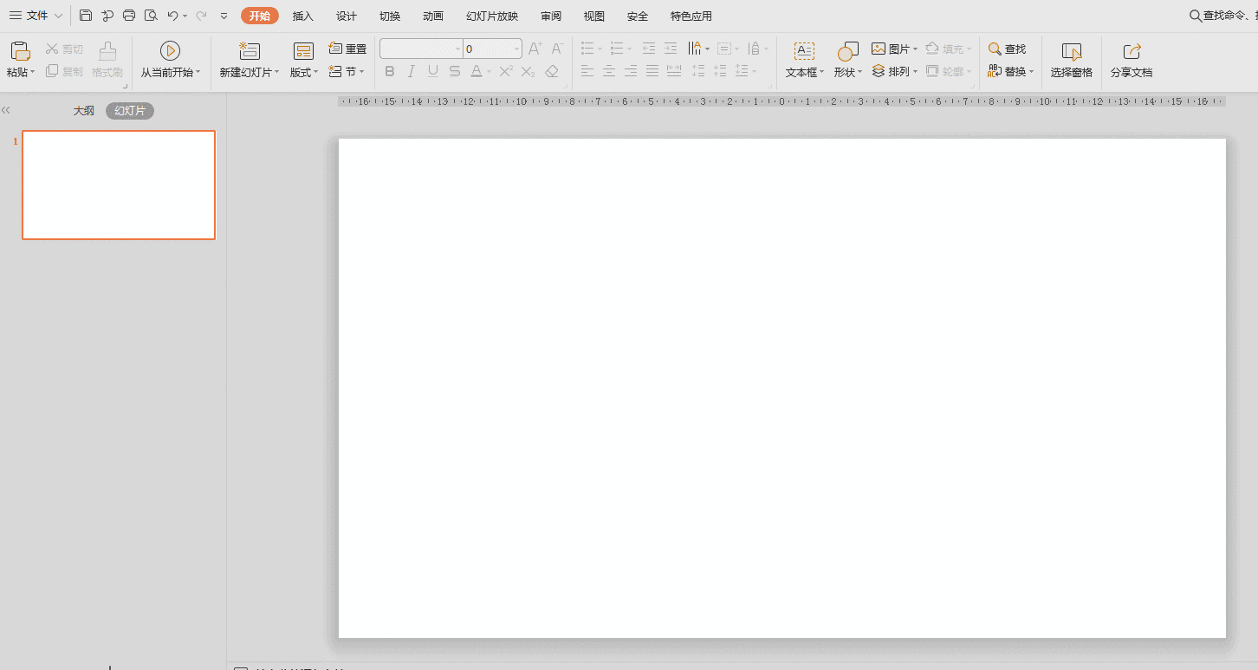Select slide 1 thumbnail in panel
The width and height of the screenshot is (1258, 670).
[119, 185]
